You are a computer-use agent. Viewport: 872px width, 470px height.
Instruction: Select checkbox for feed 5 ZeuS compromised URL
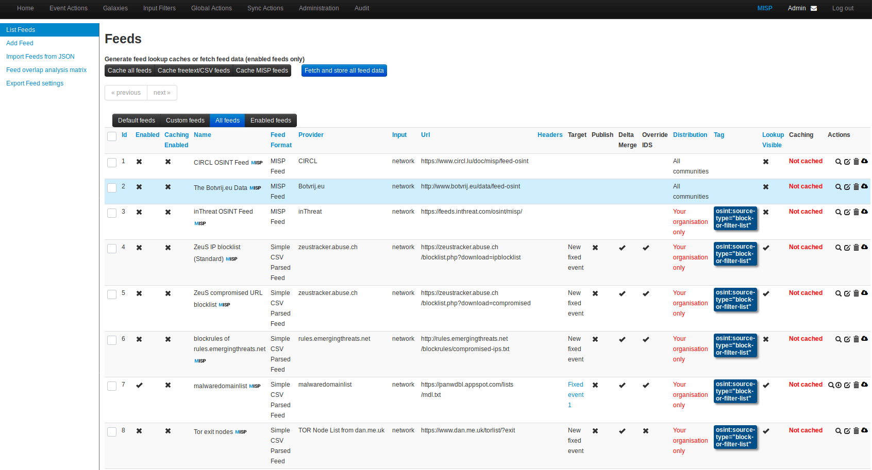(x=112, y=294)
